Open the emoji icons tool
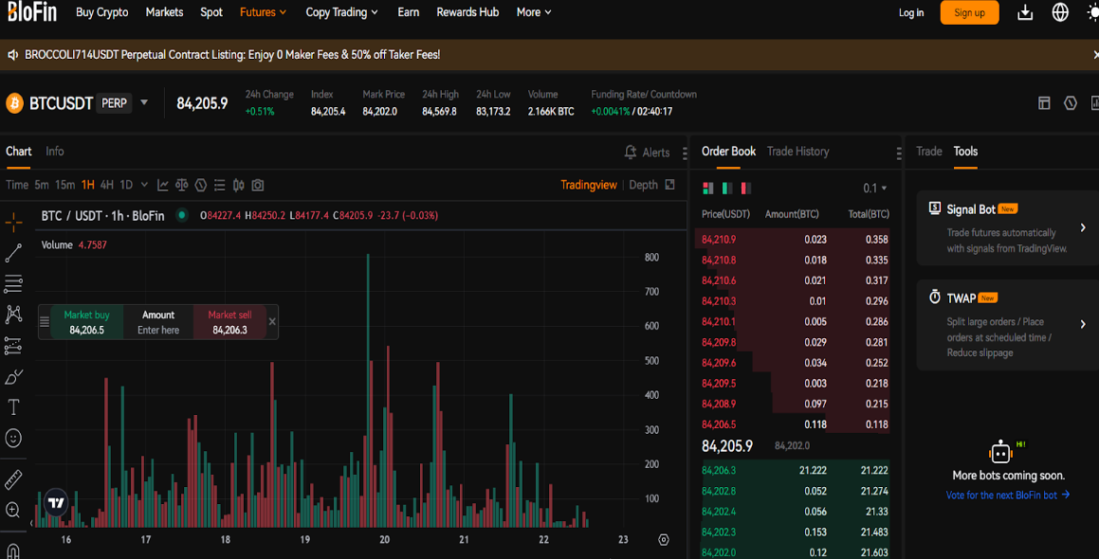 pos(13,439)
